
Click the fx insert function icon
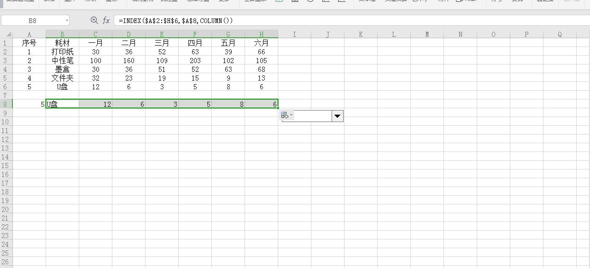[x=106, y=20]
